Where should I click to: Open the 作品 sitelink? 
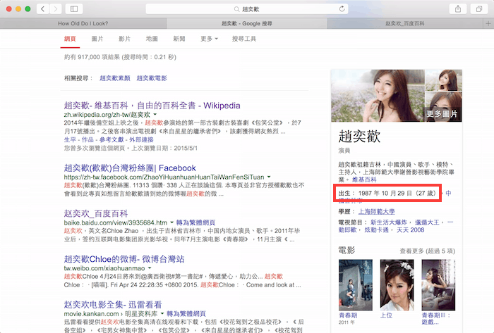tap(88, 139)
